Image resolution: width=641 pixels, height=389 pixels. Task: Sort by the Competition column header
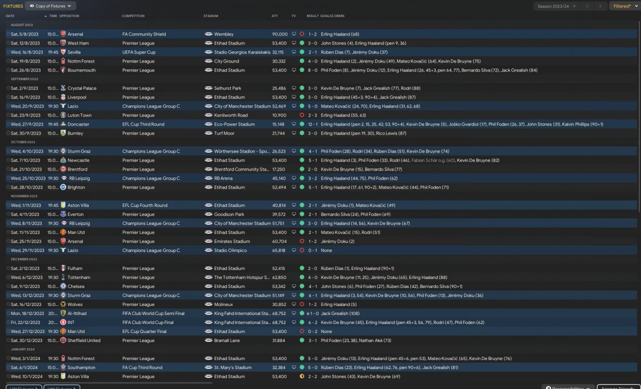133,16
